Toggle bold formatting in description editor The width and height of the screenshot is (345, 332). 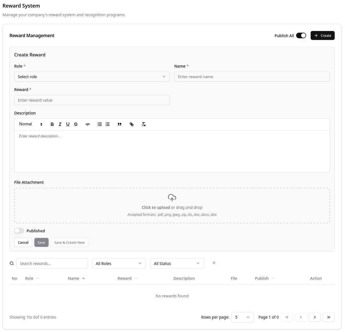tap(52, 124)
